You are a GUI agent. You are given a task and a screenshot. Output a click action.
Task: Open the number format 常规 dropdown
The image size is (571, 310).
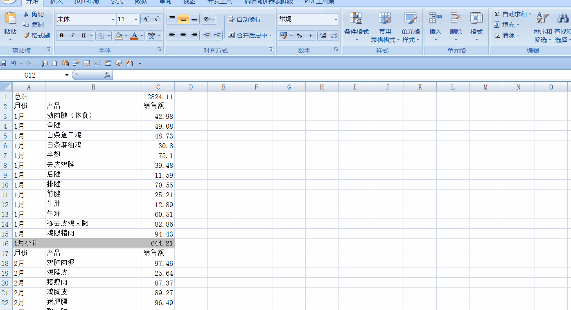336,20
